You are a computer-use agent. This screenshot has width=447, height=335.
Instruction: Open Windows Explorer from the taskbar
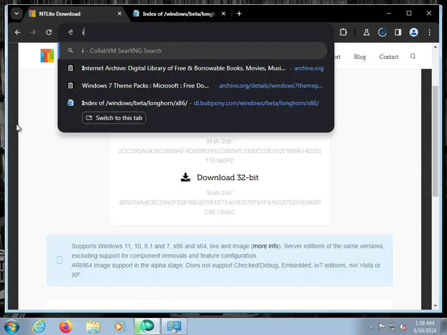[x=93, y=326]
